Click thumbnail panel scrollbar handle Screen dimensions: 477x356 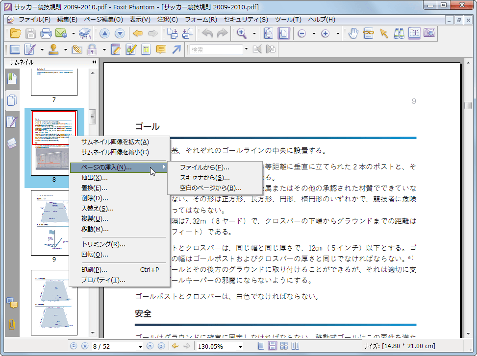coord(93,117)
